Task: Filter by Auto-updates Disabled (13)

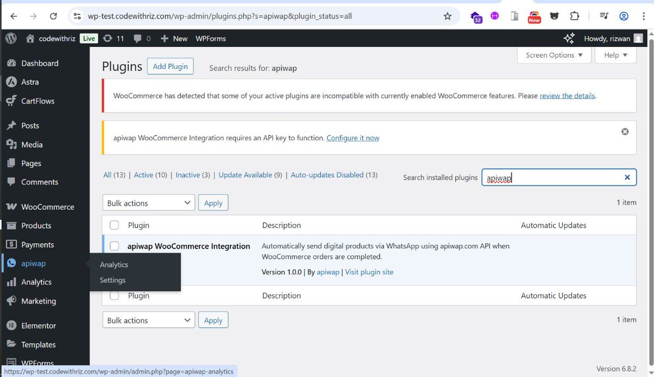Action: coord(334,175)
